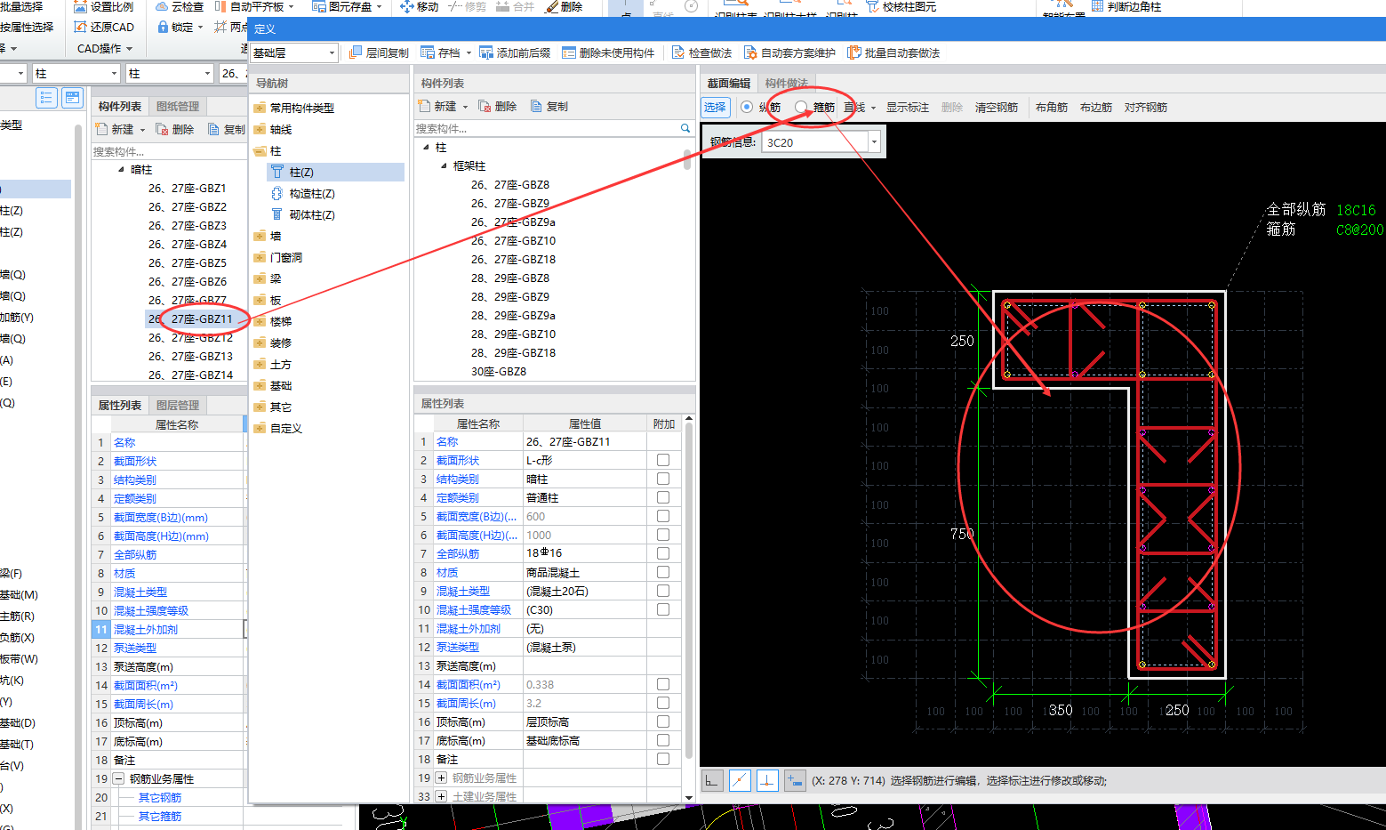Click the 对齐钢筋 button
Screen dimensions: 1386x830
[x=1146, y=107]
